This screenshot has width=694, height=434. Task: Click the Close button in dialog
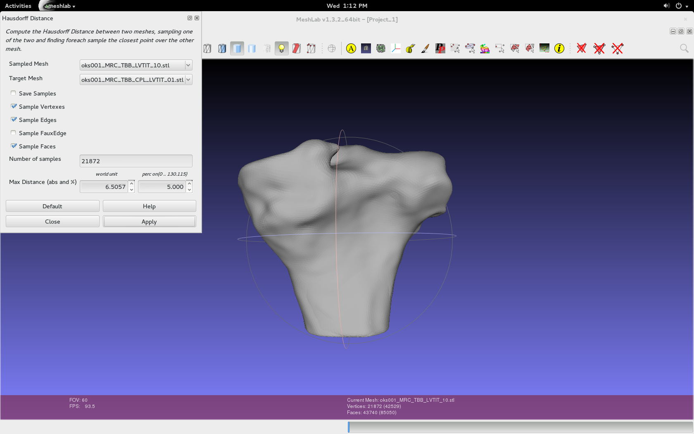52,222
